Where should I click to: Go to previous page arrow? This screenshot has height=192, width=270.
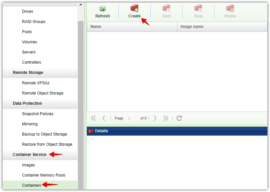(x=104, y=118)
